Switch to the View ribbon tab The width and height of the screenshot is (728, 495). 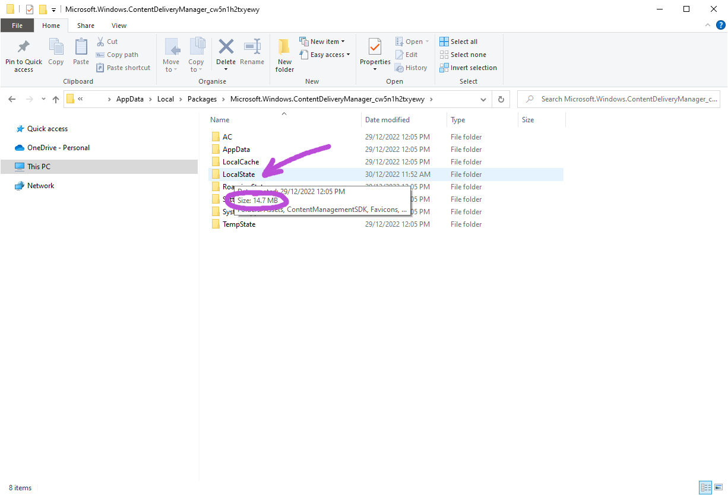tap(119, 26)
